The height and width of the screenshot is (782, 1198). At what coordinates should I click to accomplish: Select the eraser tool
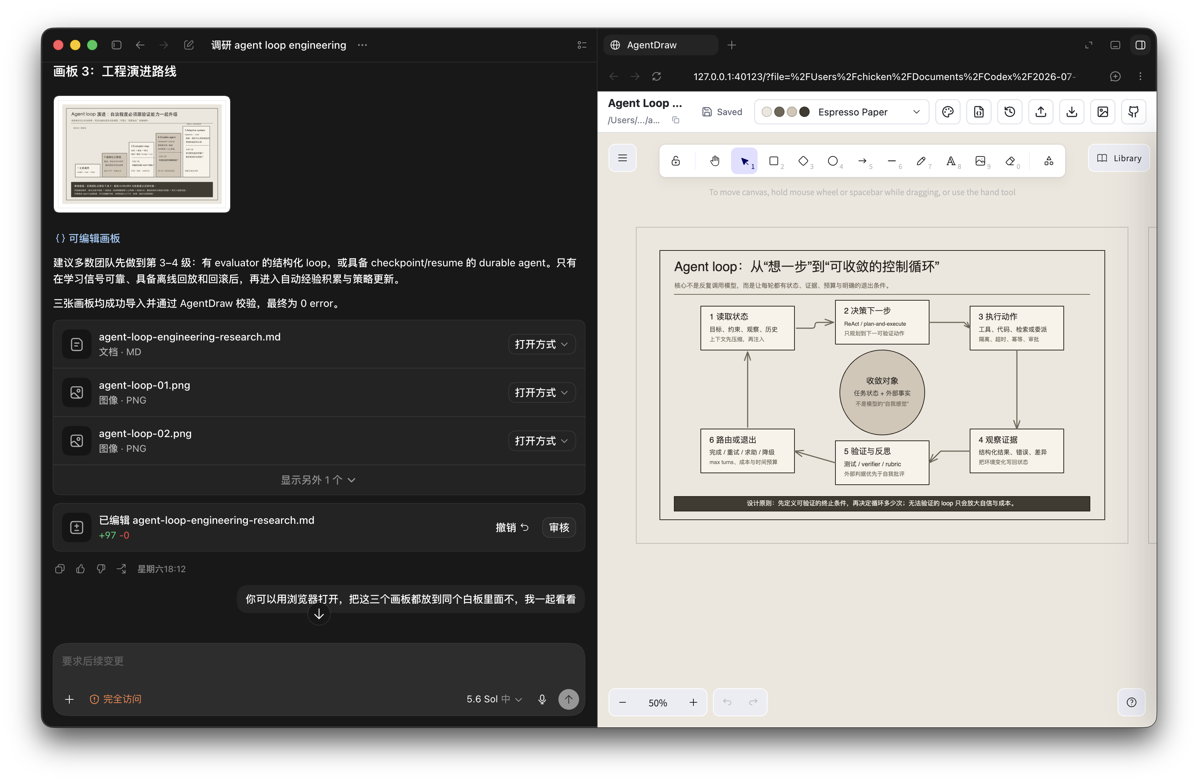pos(1010,160)
